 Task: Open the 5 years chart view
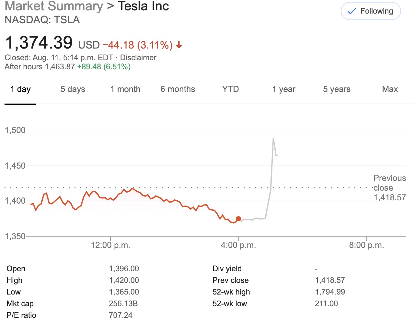point(336,89)
